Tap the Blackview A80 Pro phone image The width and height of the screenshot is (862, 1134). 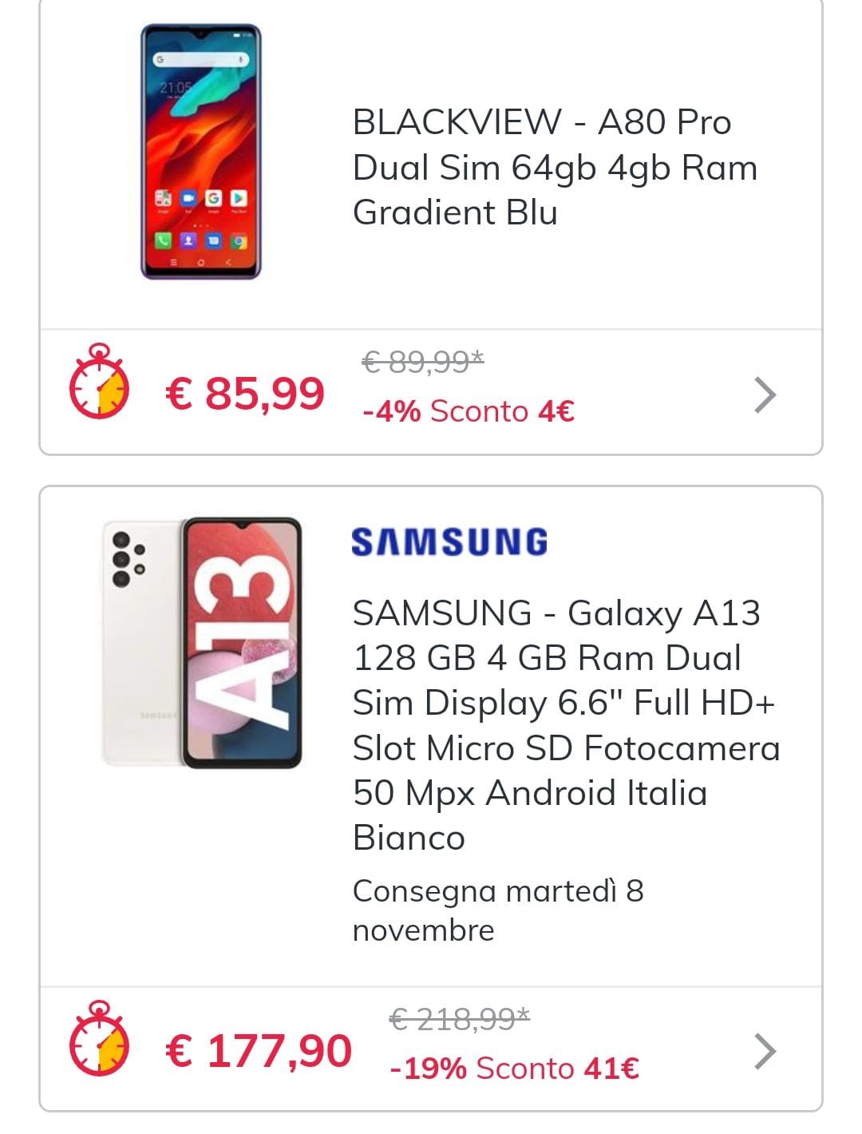pos(201,152)
